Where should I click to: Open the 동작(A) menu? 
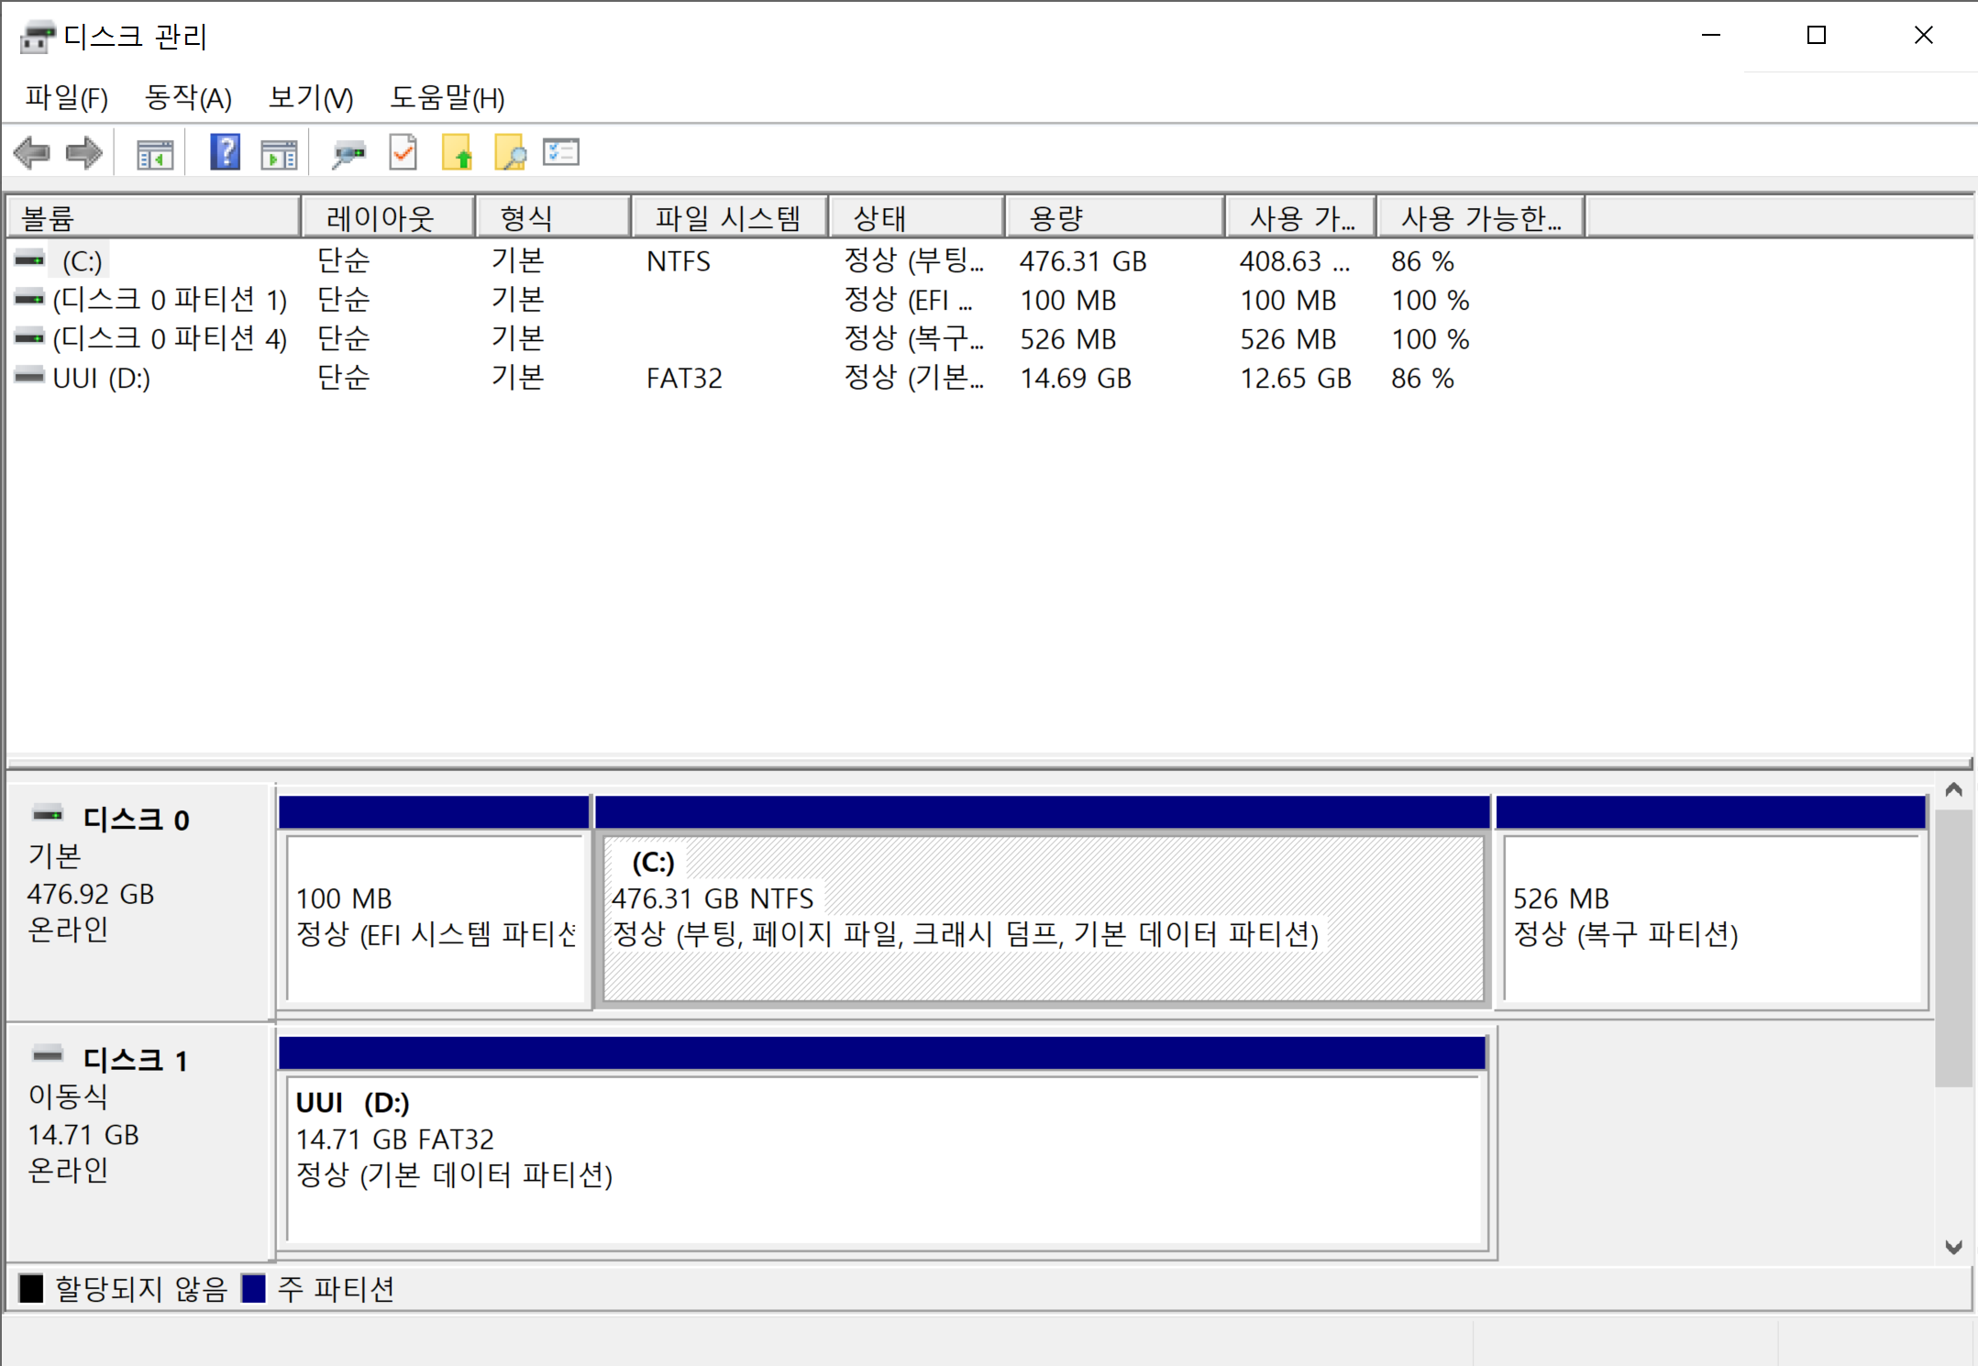[188, 98]
